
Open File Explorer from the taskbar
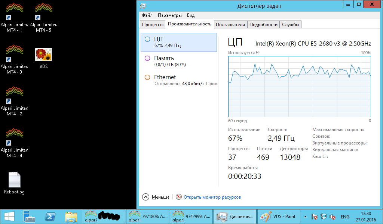[x=71, y=217]
